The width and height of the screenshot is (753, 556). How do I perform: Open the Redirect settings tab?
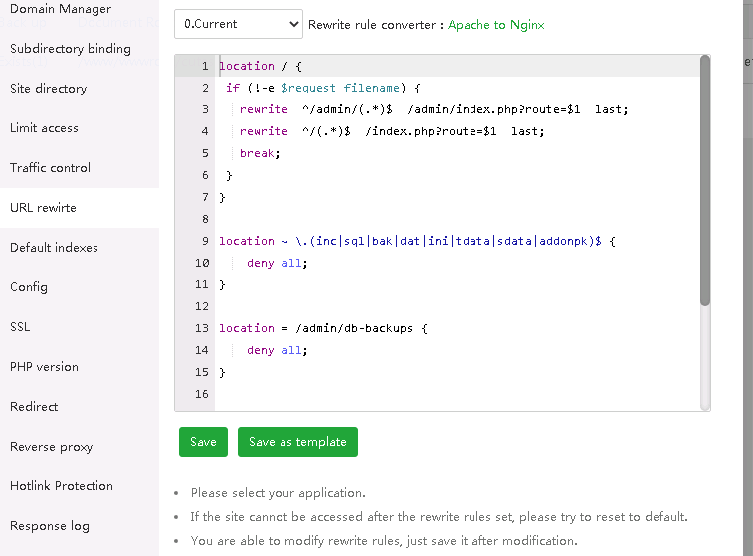coord(34,407)
